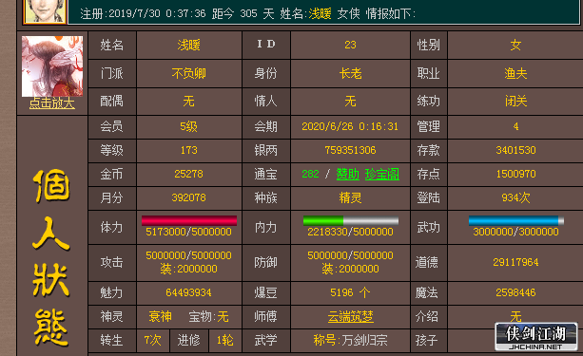The height and width of the screenshot is (356, 583).
Task: Click the level value 173
Action: pyautogui.click(x=189, y=150)
